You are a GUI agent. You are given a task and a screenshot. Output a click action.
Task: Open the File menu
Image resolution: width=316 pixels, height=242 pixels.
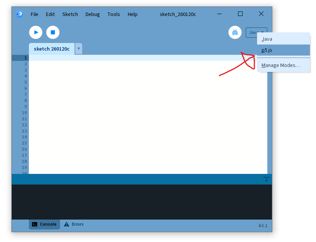tap(34, 14)
